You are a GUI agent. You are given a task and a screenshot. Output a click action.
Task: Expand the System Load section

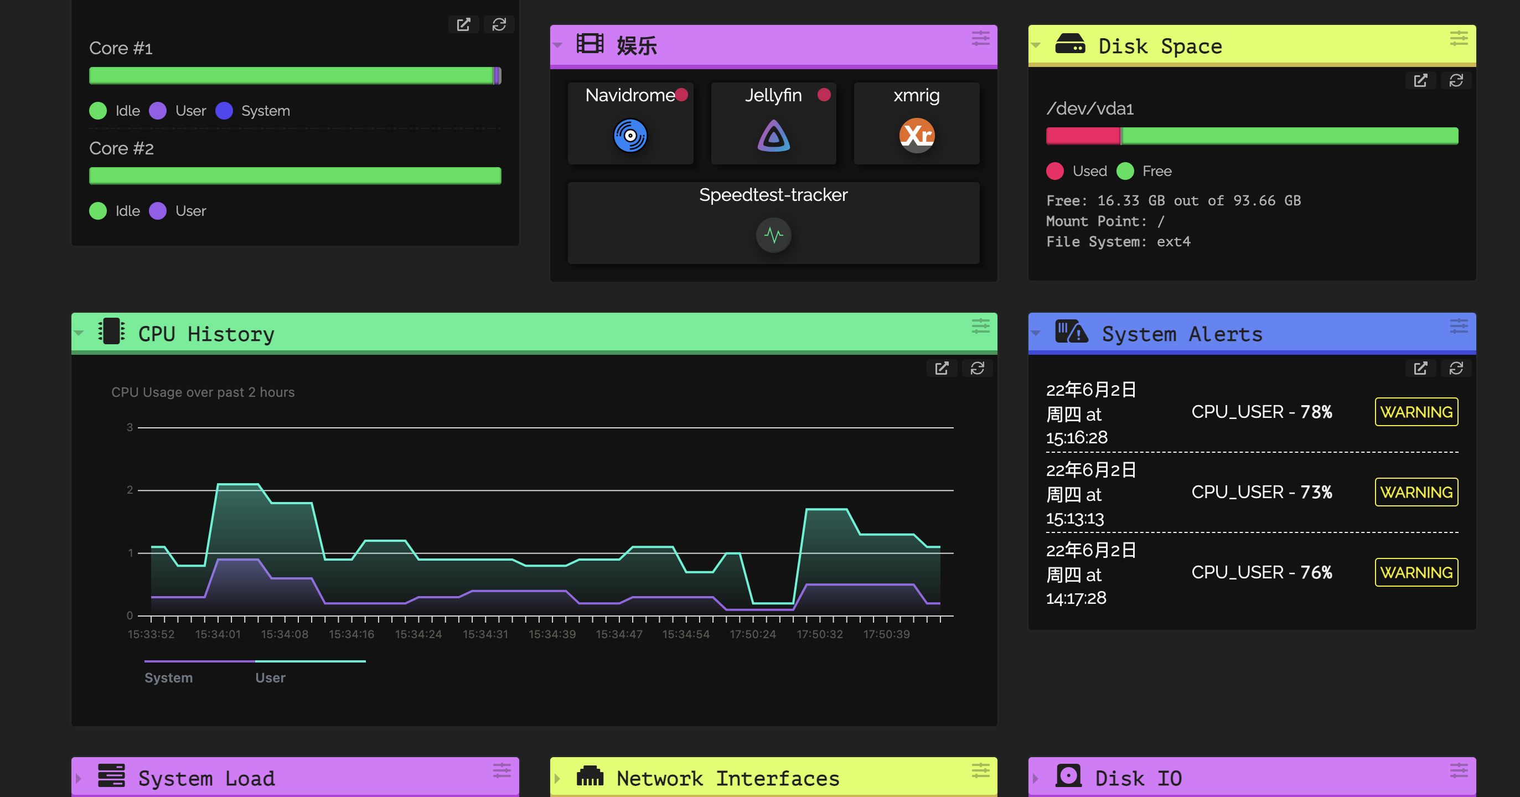(x=79, y=778)
